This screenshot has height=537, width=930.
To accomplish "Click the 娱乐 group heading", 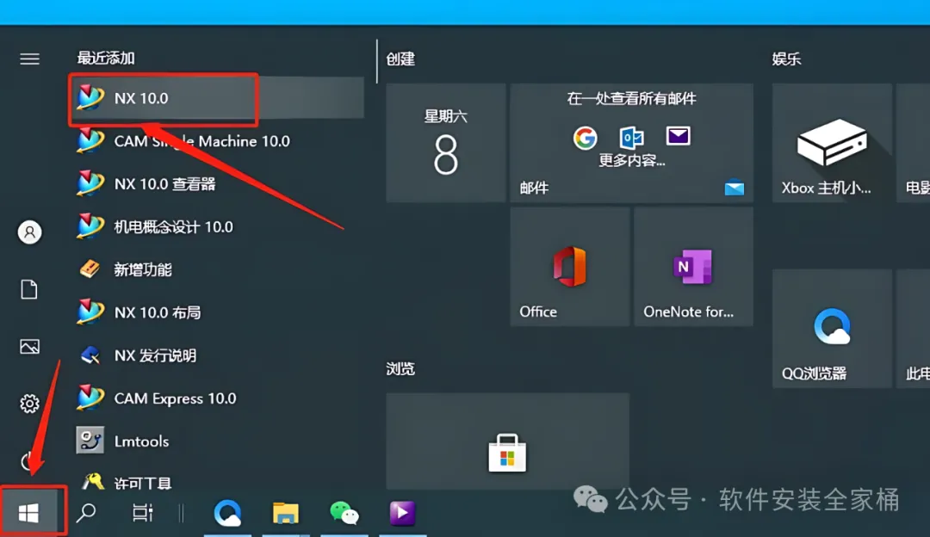I will [786, 59].
